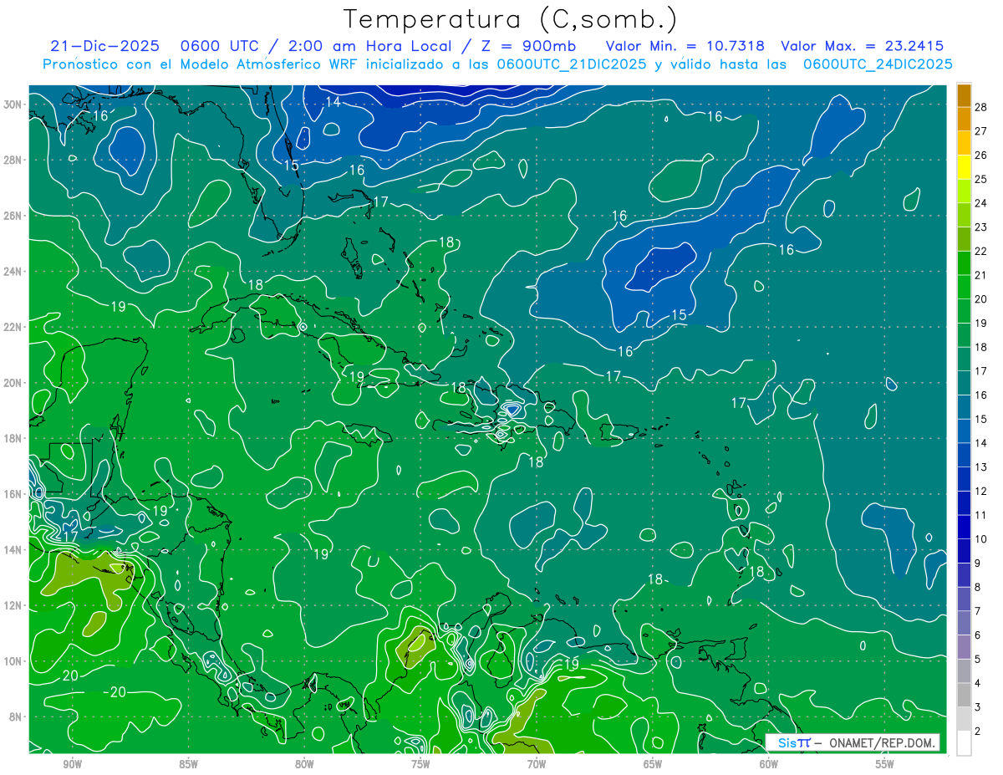Click the '-20' contour label on the map
1003x775 pixels.
(x=115, y=692)
